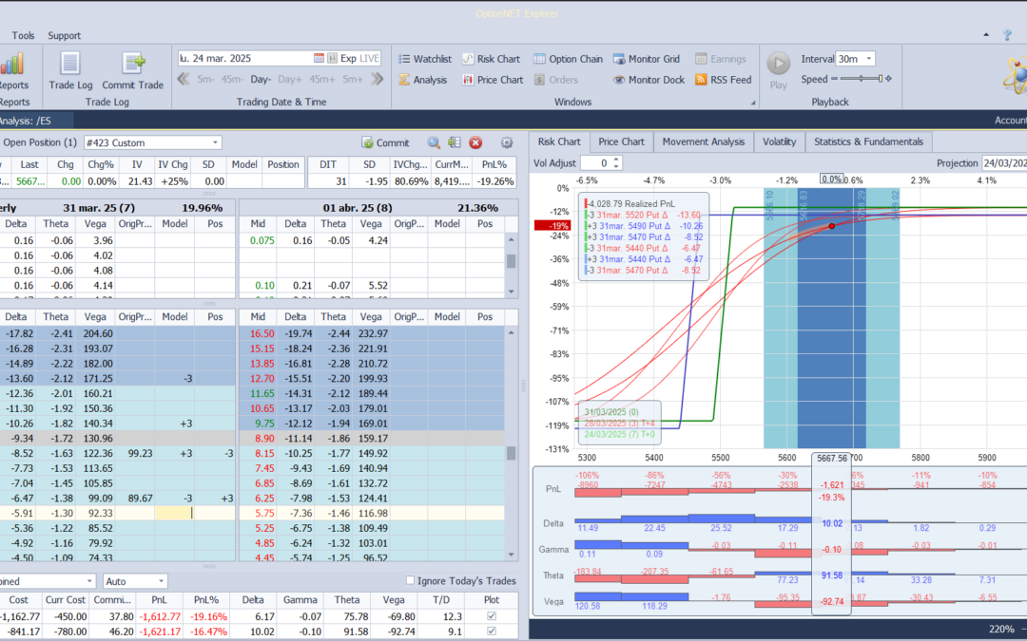Image resolution: width=1027 pixels, height=641 pixels.
Task: Click the red current-price dot on risk curve
Action: click(x=832, y=226)
